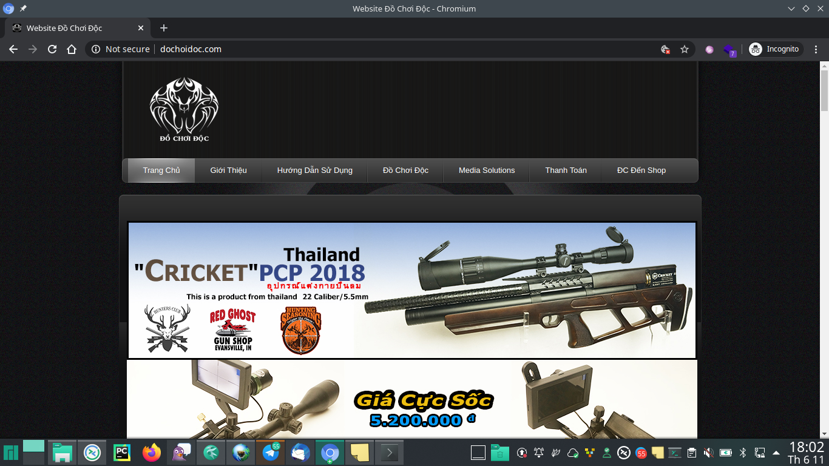The width and height of the screenshot is (829, 466).
Task: Open the extension with badge 7
Action: pyautogui.click(x=729, y=50)
